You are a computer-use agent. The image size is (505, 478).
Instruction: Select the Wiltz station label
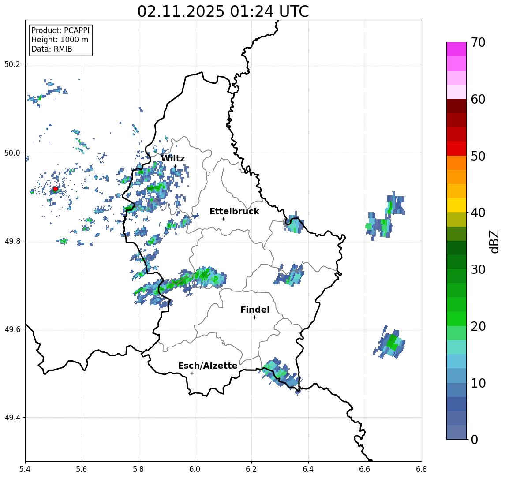pos(173,158)
